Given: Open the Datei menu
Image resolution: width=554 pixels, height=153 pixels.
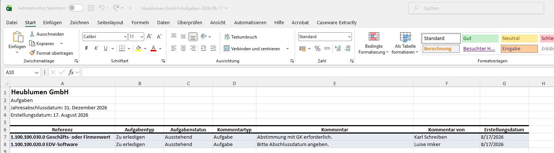Looking at the screenshot, I should (x=12, y=22).
